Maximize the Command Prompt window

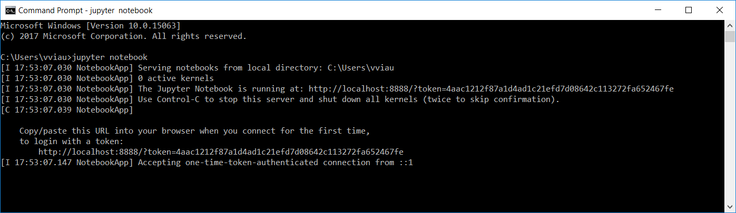(x=689, y=10)
